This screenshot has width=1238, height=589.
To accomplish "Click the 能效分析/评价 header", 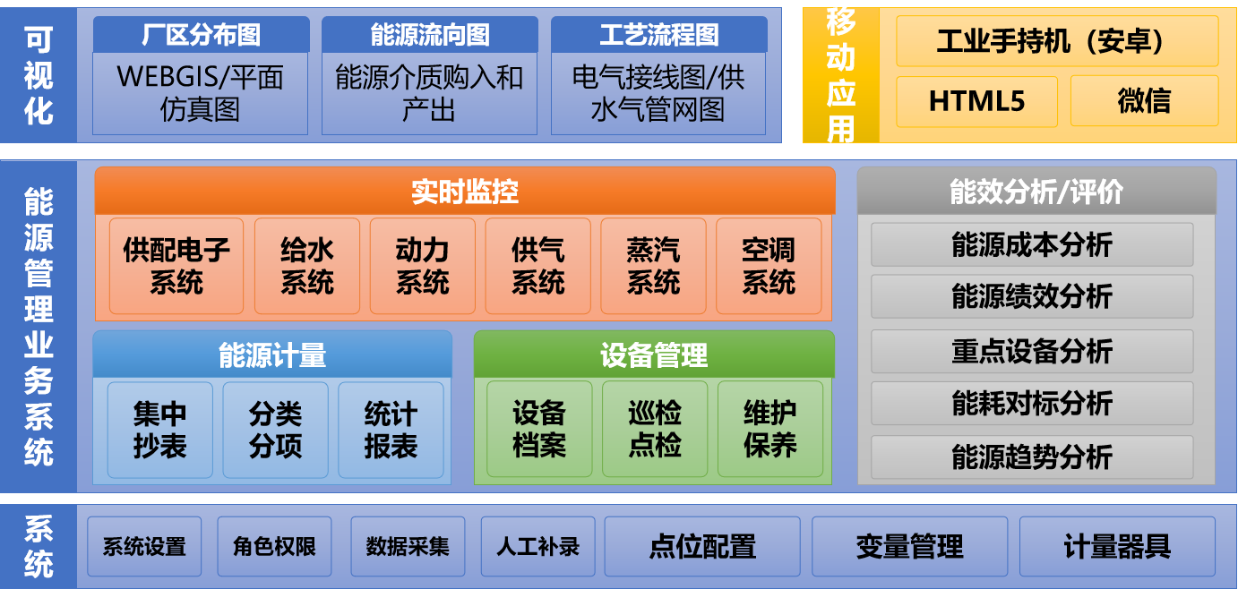I will pyautogui.click(x=1036, y=191).
